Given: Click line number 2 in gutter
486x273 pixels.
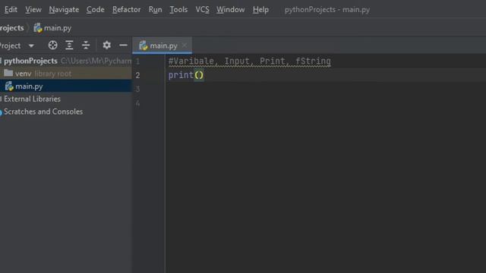Looking at the screenshot, I should (137, 75).
